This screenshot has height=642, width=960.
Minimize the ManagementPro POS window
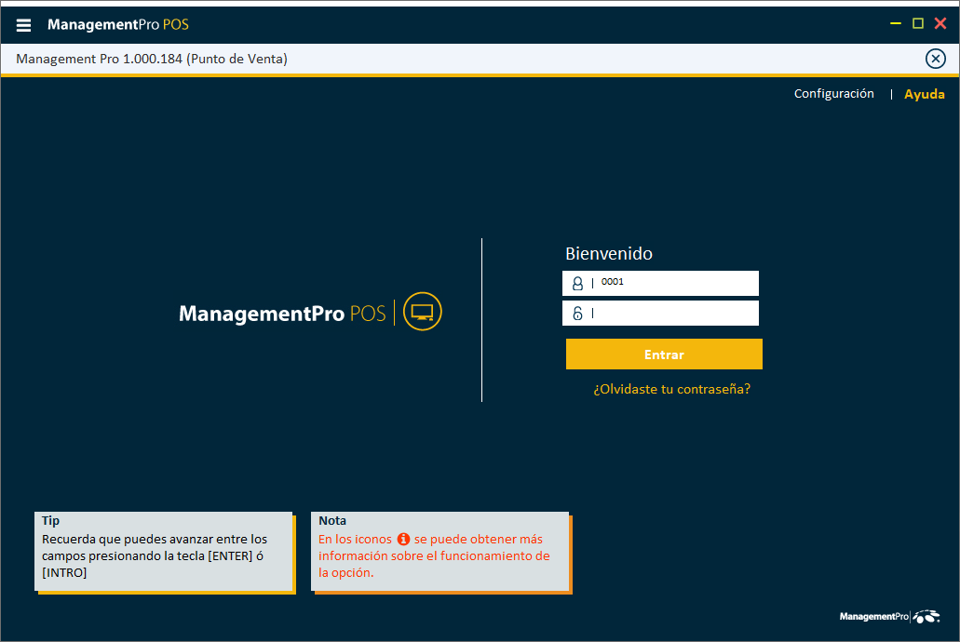click(895, 24)
